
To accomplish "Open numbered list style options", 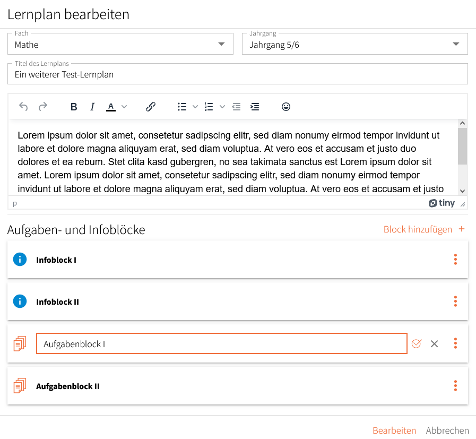I will [222, 107].
